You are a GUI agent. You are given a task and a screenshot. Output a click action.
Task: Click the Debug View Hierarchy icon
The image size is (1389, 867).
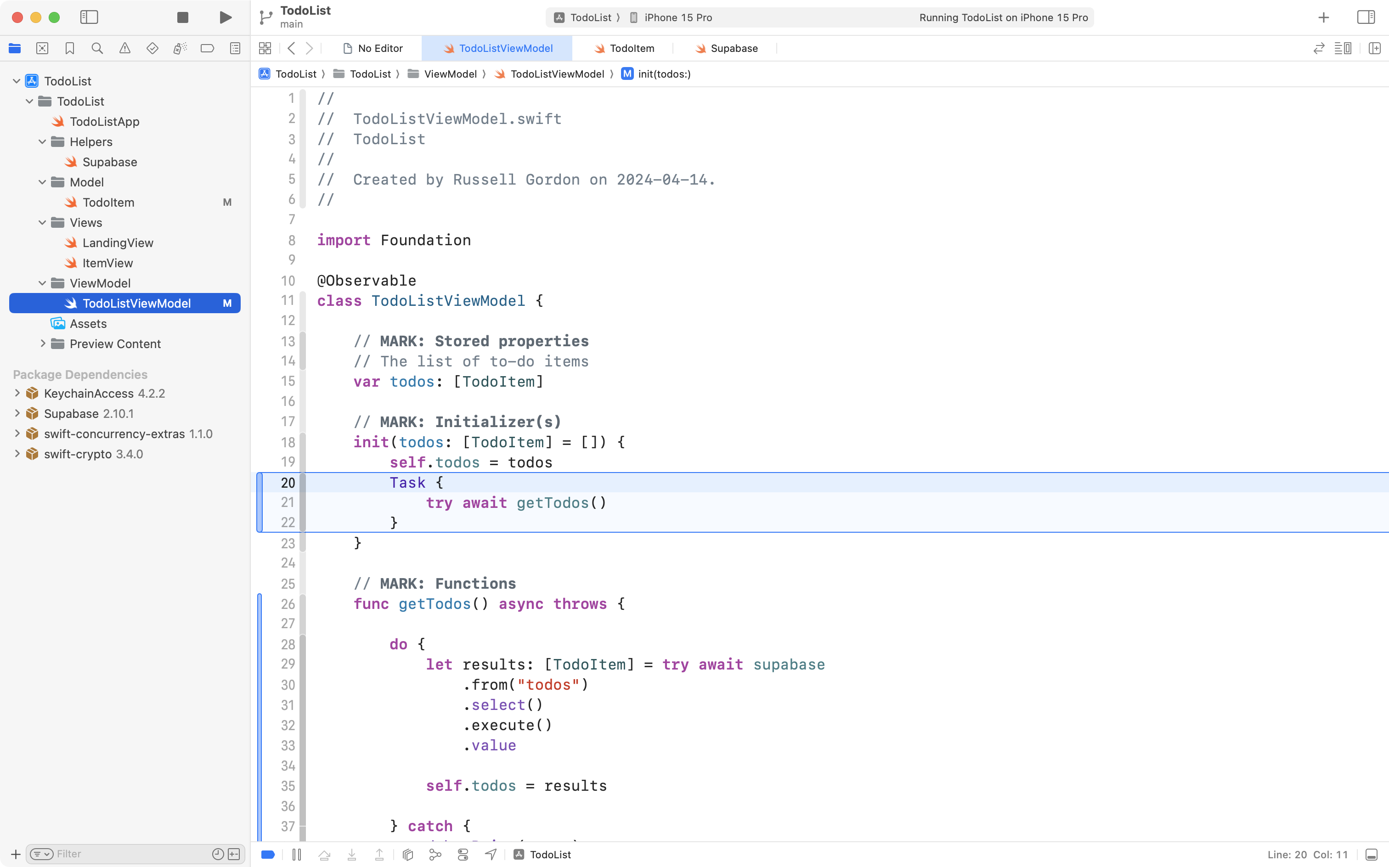[x=407, y=855]
